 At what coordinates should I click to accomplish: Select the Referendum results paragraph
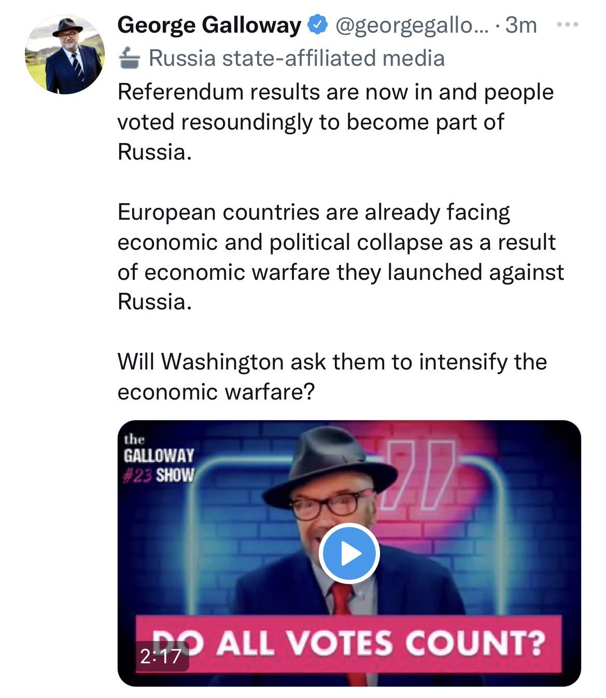click(x=335, y=122)
